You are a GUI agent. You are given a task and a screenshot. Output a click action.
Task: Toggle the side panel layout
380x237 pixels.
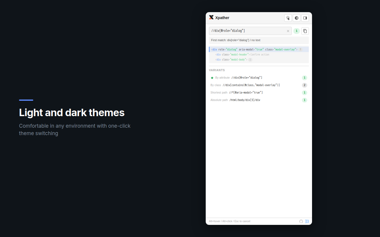pyautogui.click(x=305, y=18)
